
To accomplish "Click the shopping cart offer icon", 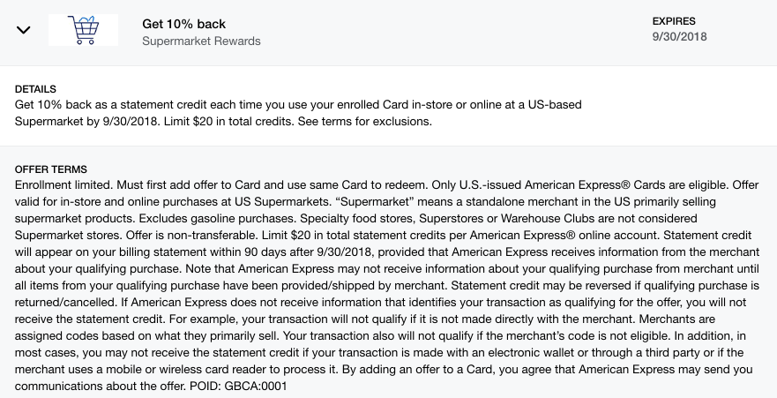I will (83, 30).
